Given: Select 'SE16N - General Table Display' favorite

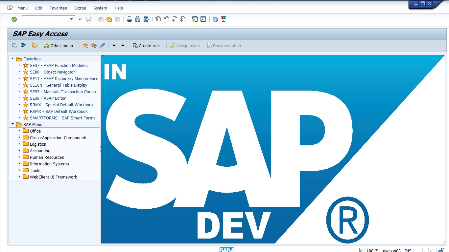Looking at the screenshot, I should click(x=59, y=85).
